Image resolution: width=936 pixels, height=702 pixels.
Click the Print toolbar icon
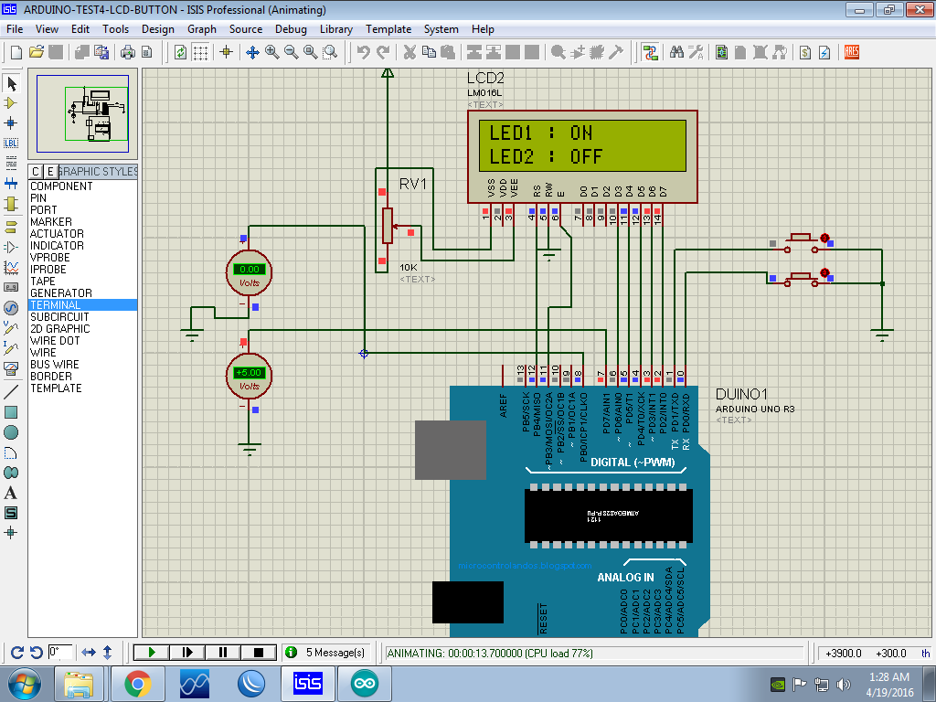128,52
